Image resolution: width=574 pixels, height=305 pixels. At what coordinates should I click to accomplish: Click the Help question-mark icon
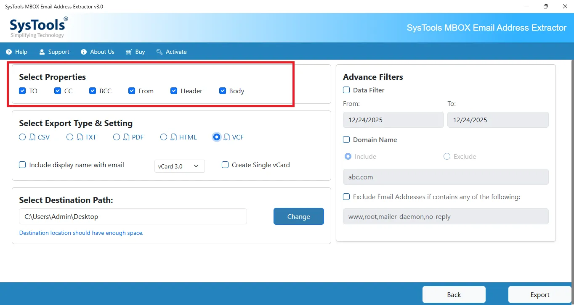pyautogui.click(x=9, y=52)
